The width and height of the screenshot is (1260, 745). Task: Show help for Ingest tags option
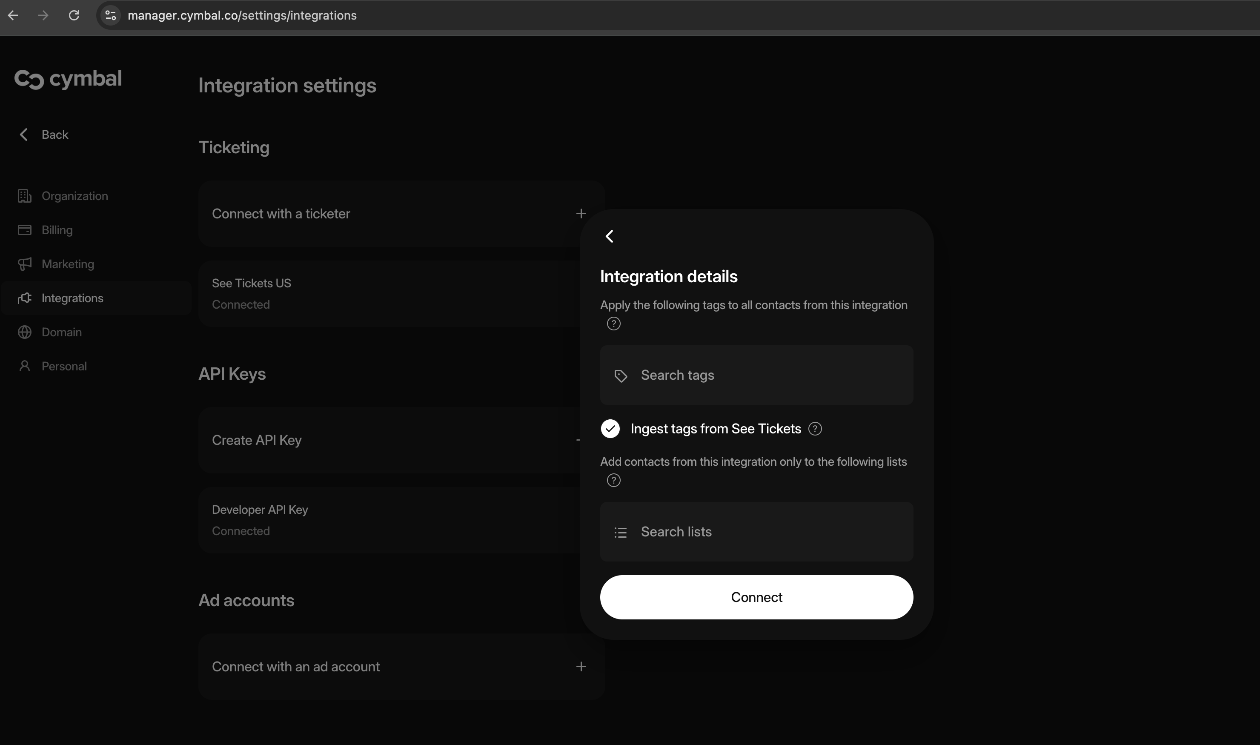coord(815,429)
